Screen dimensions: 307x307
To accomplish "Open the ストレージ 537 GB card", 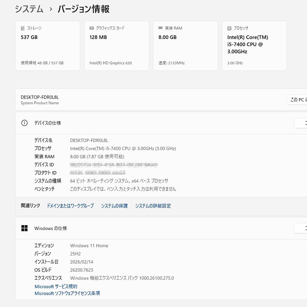I will pos(48,46).
